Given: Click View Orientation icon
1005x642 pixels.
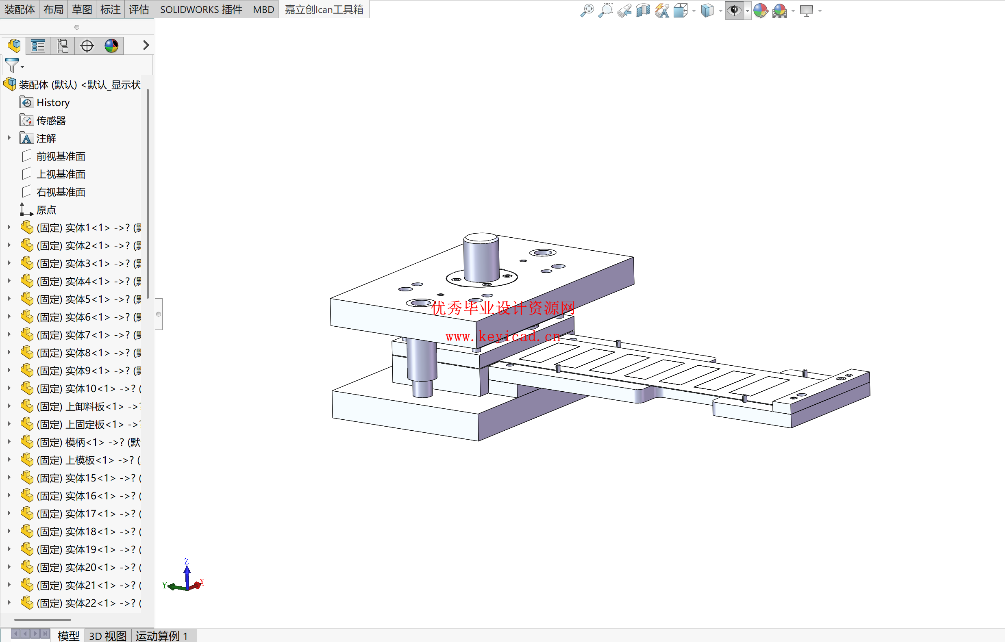Looking at the screenshot, I should [681, 10].
